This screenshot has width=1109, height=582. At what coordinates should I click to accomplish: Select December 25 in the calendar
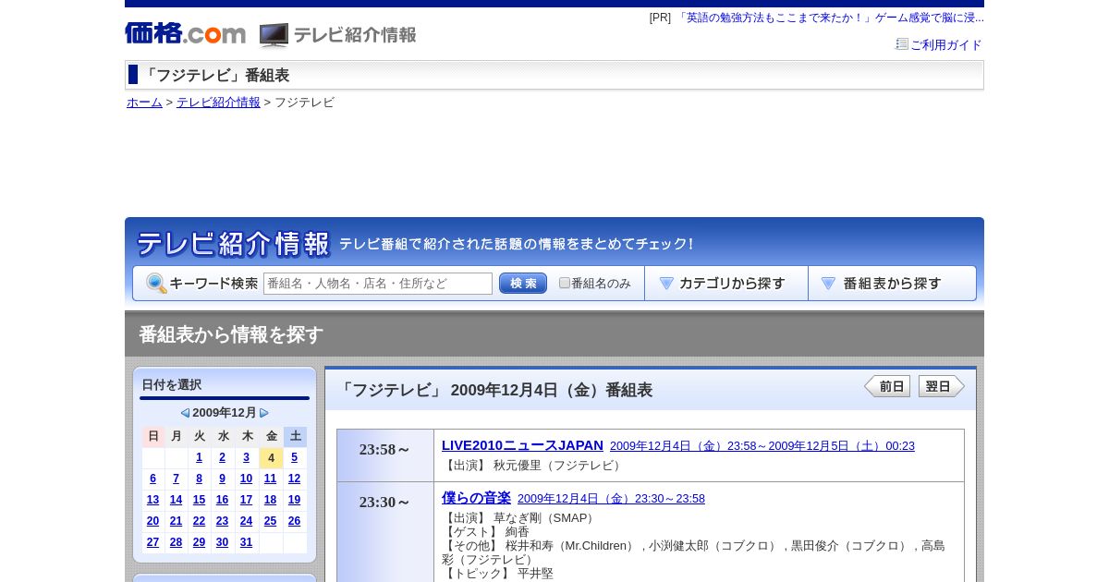270,521
